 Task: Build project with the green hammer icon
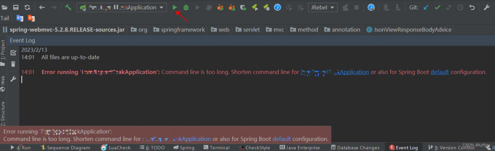tap(68, 7)
